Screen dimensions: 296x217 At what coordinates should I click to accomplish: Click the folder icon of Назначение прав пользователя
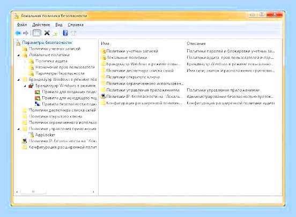(x=31, y=67)
